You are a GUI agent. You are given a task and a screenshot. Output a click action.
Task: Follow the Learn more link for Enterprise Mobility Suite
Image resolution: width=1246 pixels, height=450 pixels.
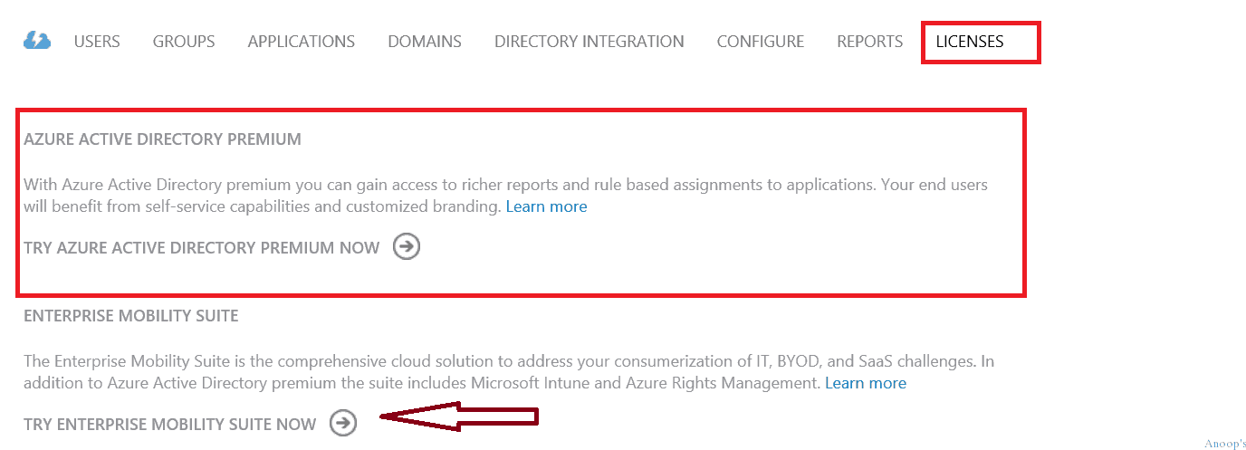pos(866,383)
